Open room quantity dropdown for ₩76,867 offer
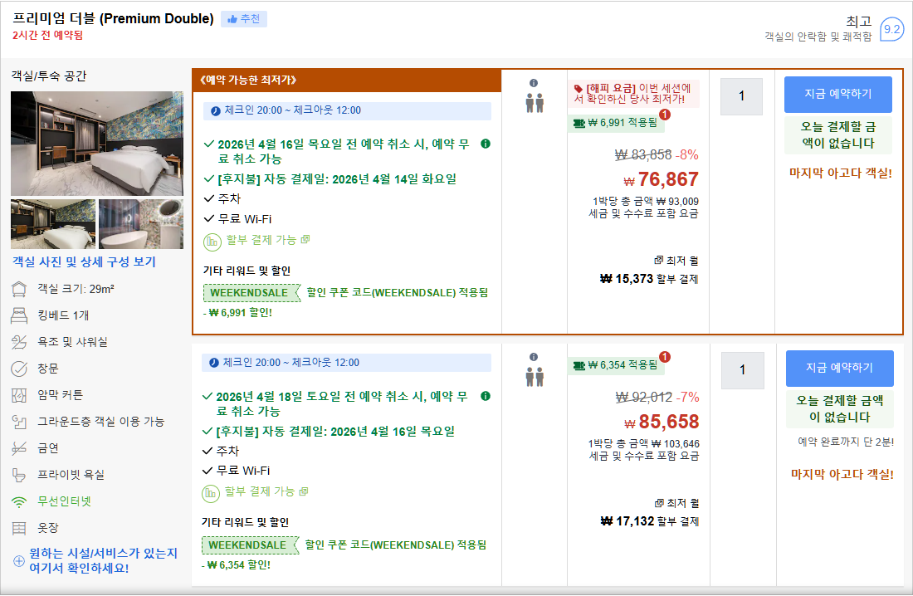 point(741,97)
